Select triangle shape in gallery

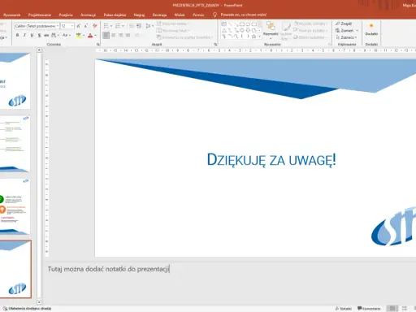tap(224, 30)
